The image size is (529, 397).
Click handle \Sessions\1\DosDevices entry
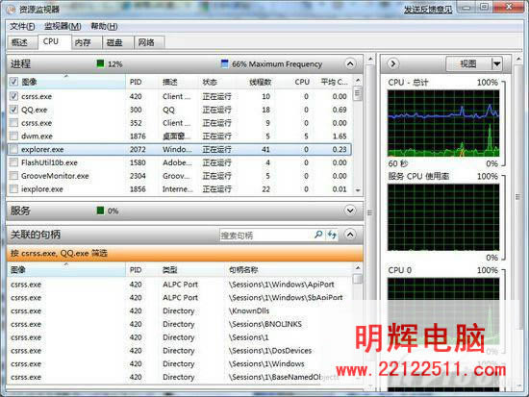[270, 351]
